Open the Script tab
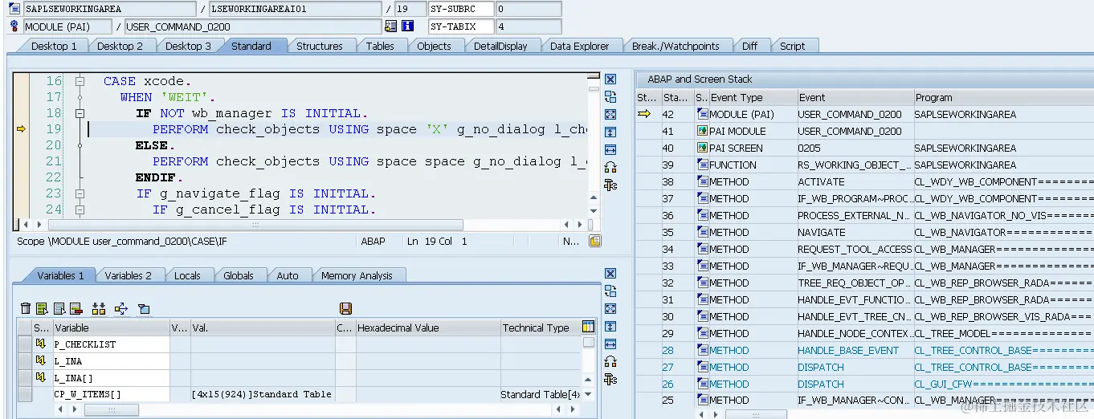 (x=792, y=46)
